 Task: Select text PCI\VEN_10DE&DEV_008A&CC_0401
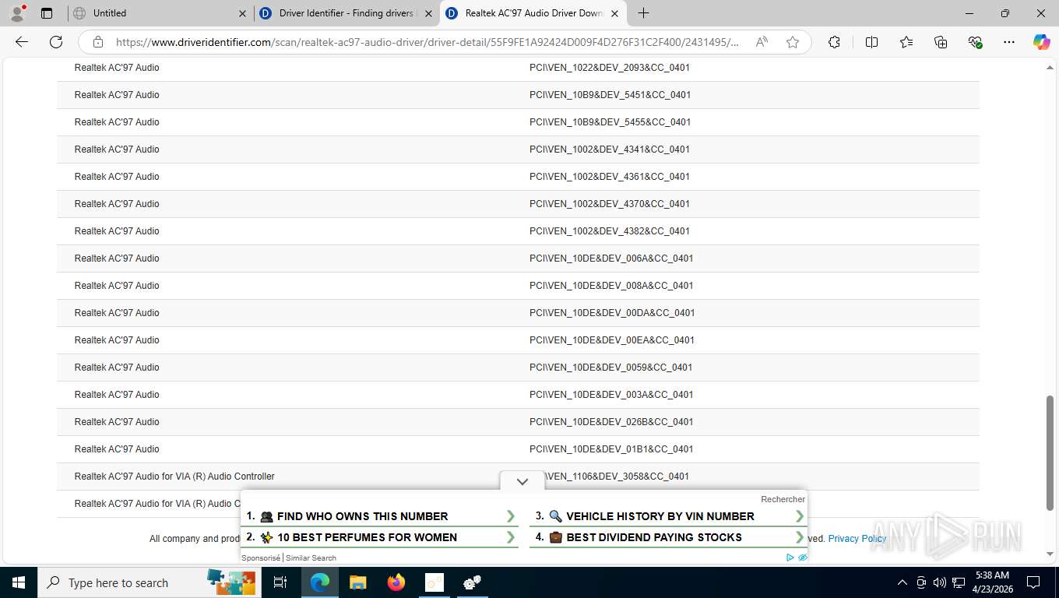pyautogui.click(x=611, y=286)
